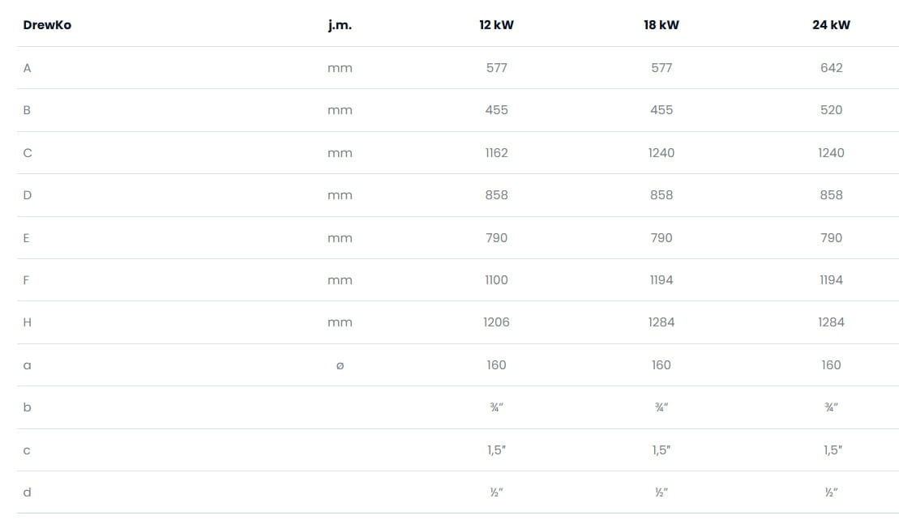Select the 24 kW value 1194 in row F
The width and height of the screenshot is (899, 524).
[831, 280]
